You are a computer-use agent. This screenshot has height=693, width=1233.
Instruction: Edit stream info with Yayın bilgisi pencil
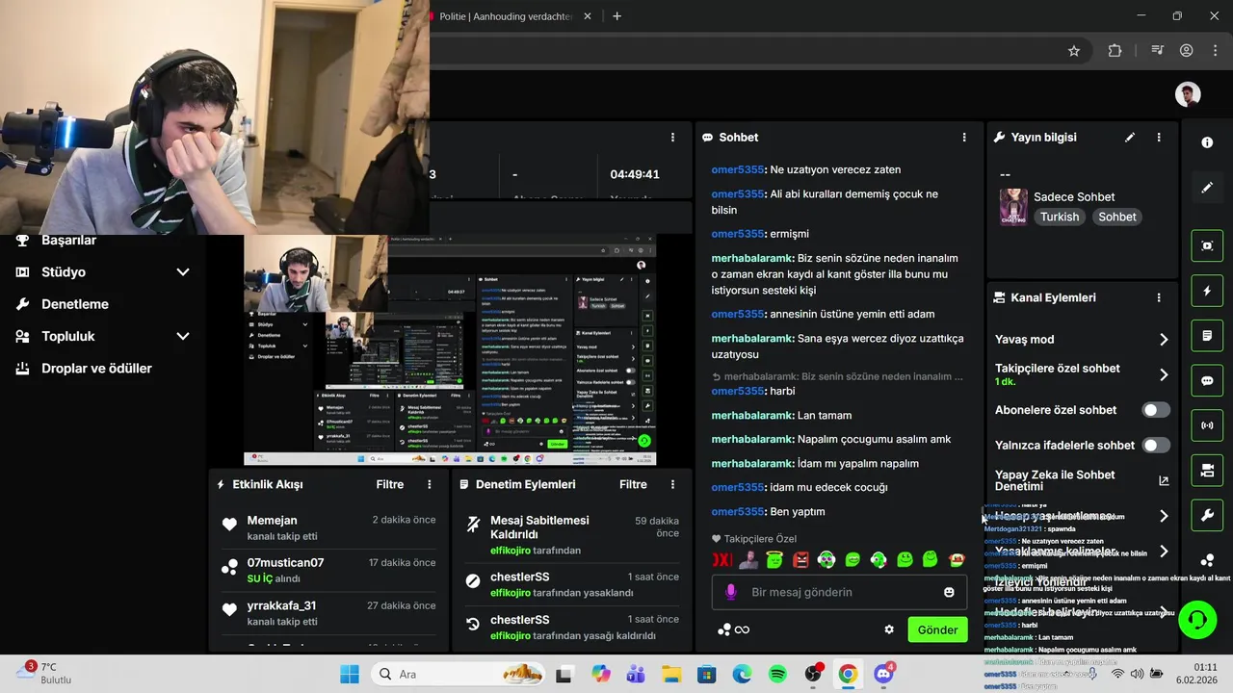(1130, 138)
